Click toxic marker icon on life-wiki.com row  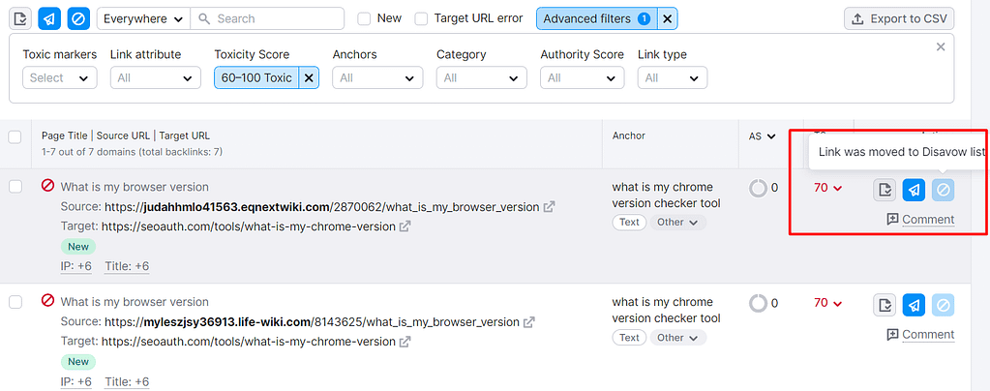point(47,301)
